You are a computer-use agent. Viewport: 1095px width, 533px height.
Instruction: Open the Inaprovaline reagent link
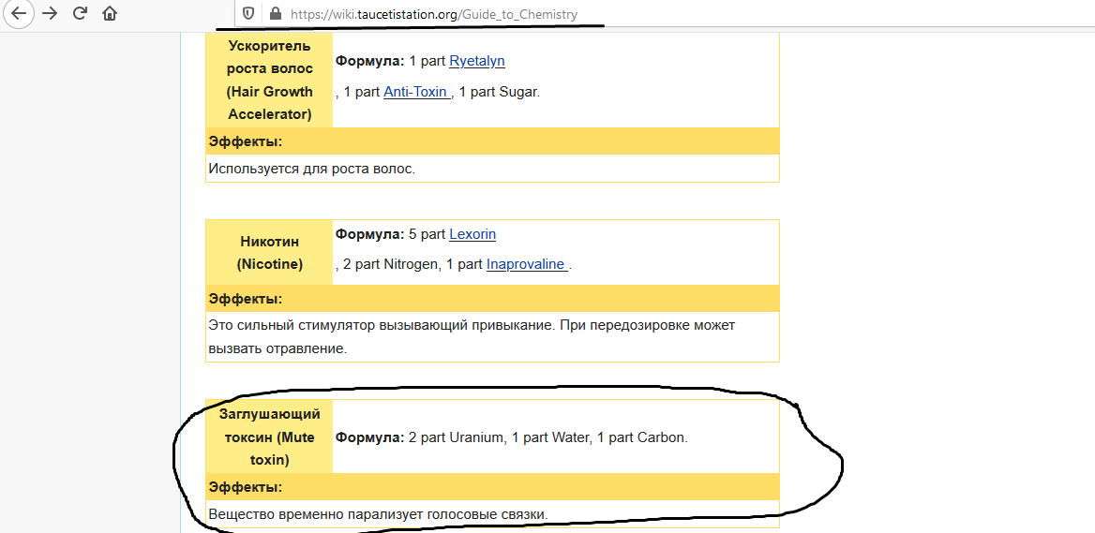(x=527, y=264)
